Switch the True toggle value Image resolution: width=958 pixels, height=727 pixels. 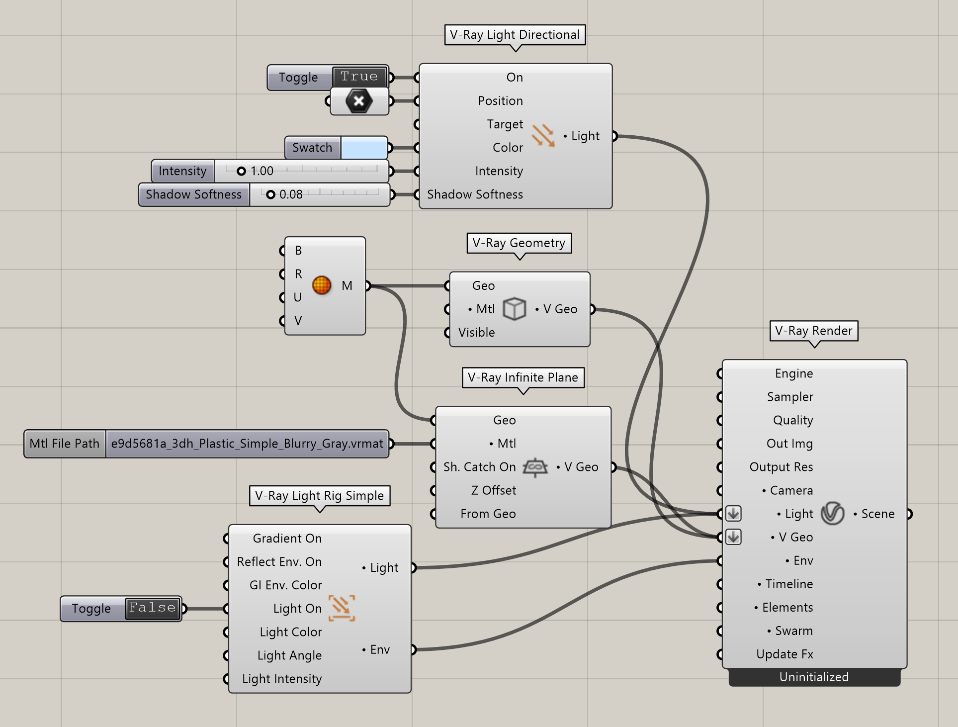coord(359,77)
